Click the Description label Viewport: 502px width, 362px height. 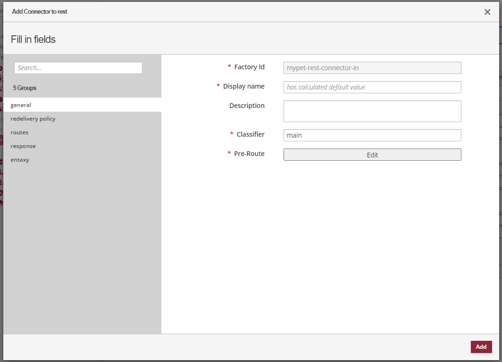coord(247,106)
